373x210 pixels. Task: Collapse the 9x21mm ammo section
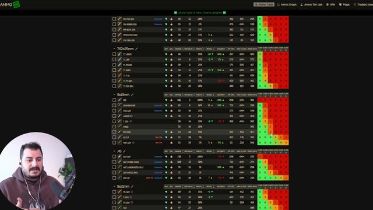tap(114, 187)
